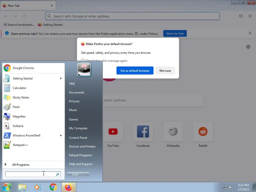Launch Notepad++ from Start menu
The width and height of the screenshot is (256, 192).
(x=33, y=145)
